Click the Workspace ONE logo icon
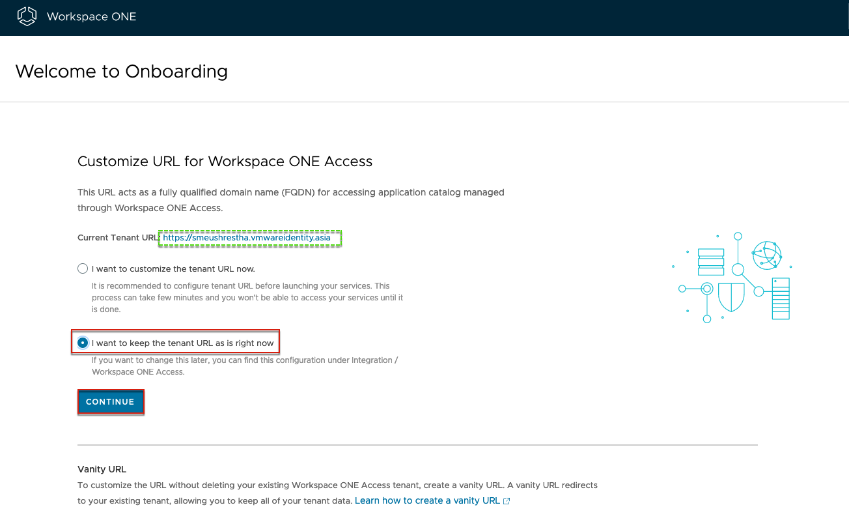 [x=27, y=16]
